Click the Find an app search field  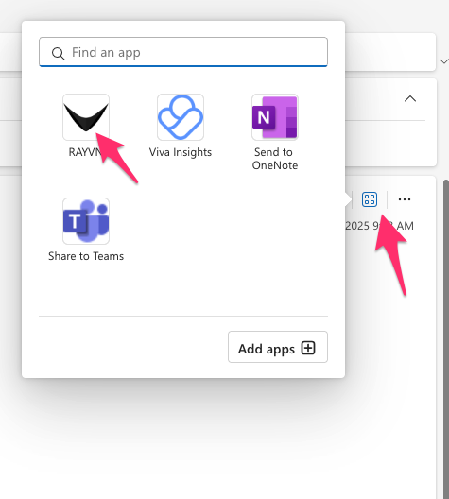(x=183, y=52)
